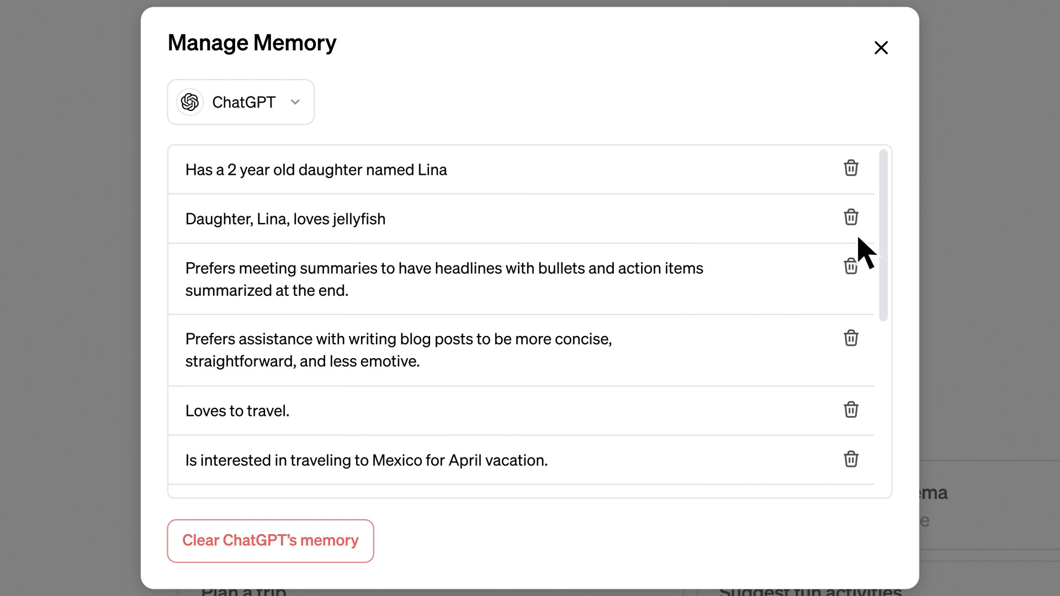Remove the meeting summaries preference memory

(x=850, y=267)
